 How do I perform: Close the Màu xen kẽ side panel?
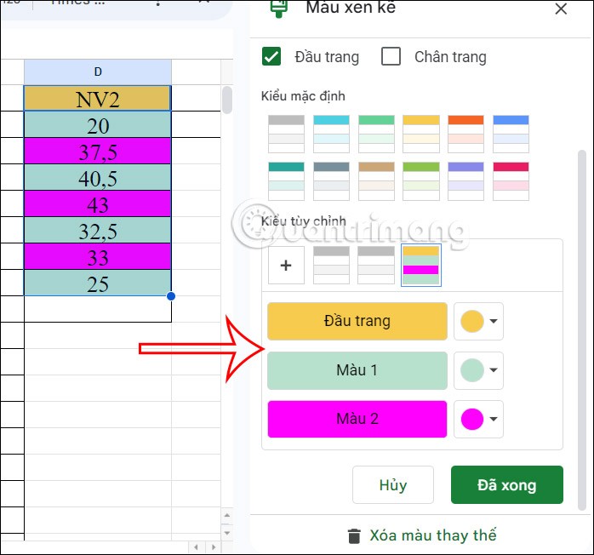coord(561,9)
